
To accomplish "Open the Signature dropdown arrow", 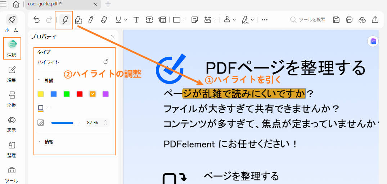I will click(252, 20).
